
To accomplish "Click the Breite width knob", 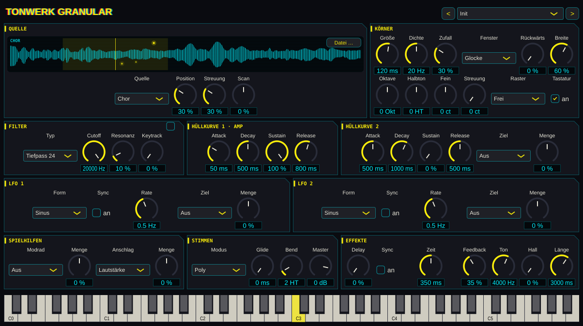I will point(562,54).
